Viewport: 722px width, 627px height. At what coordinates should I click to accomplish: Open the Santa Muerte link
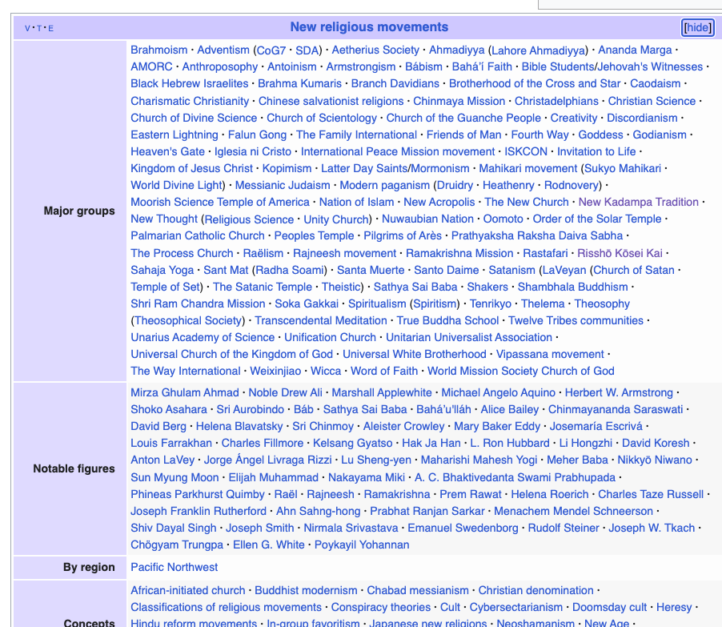pos(371,270)
